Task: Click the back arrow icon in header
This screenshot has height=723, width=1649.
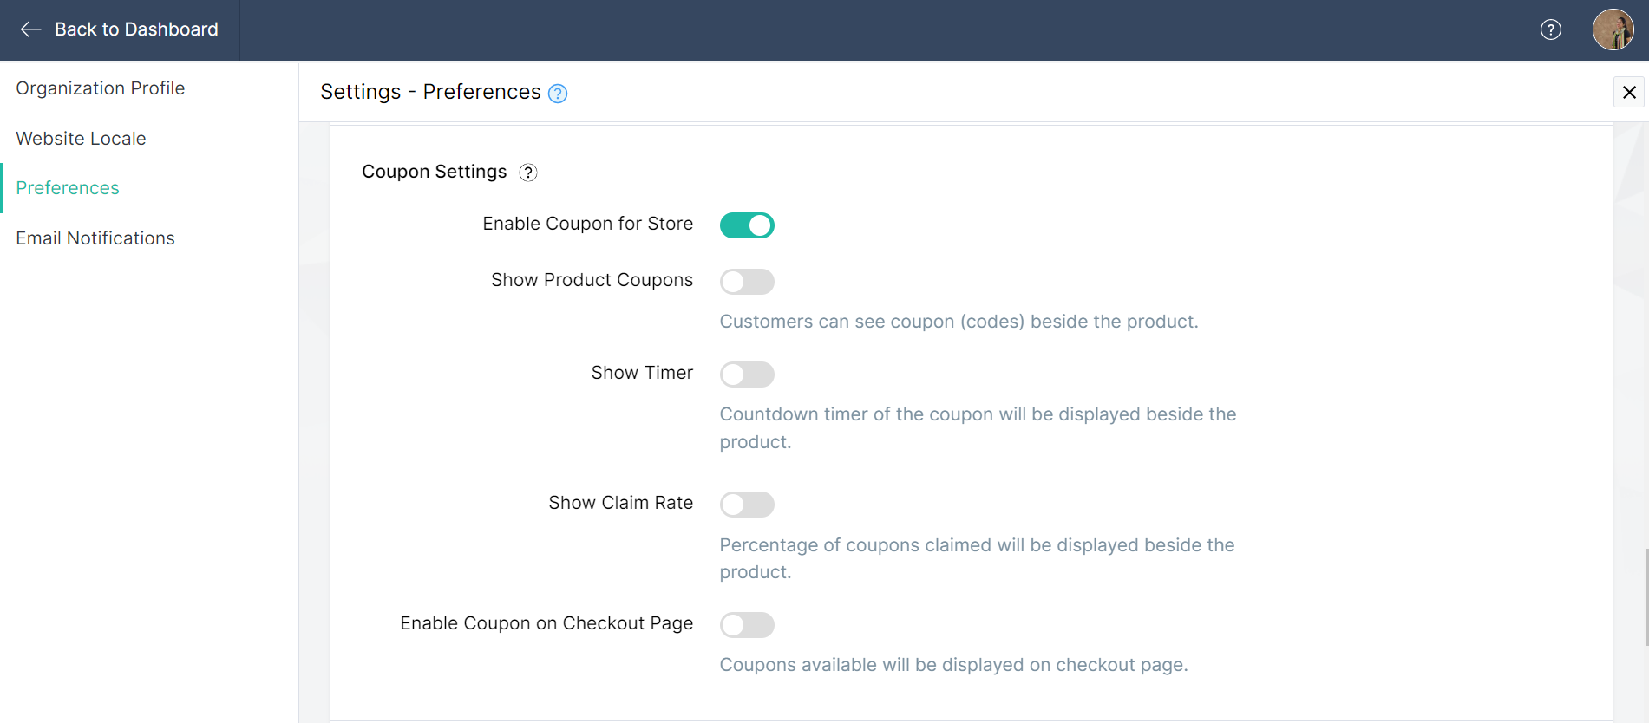Action: click(x=31, y=29)
